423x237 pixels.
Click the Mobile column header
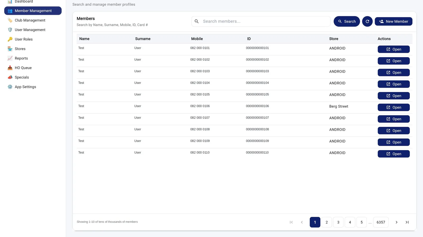pos(197,39)
